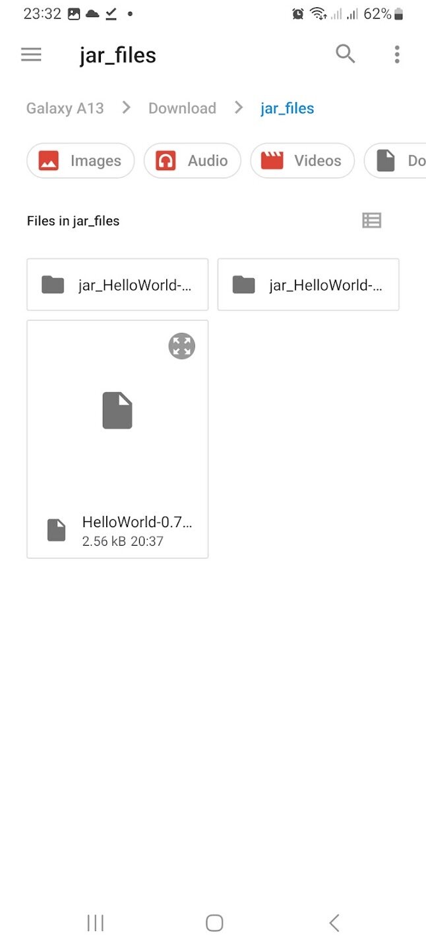Image resolution: width=426 pixels, height=949 pixels.
Task: Select the jar_files breadcrumb
Action: coord(288,108)
